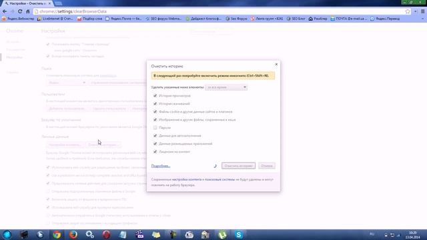Image resolution: width=427 pixels, height=240 pixels.
Task: Enable the Пароли checkbox
Action: 155,127
